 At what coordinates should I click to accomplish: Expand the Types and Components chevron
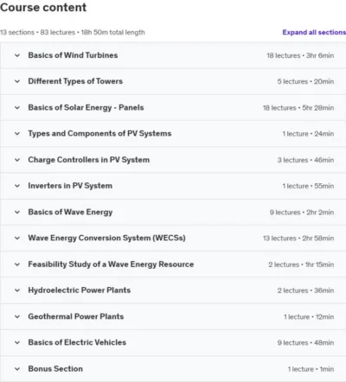(x=17, y=134)
